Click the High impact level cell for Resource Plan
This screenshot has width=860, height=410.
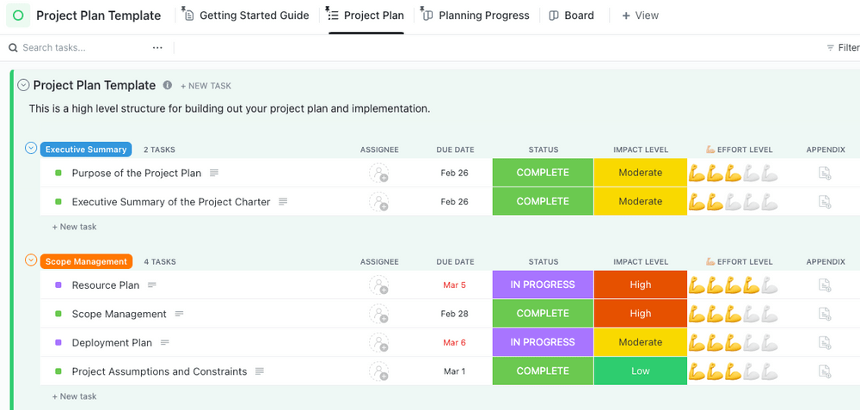641,285
